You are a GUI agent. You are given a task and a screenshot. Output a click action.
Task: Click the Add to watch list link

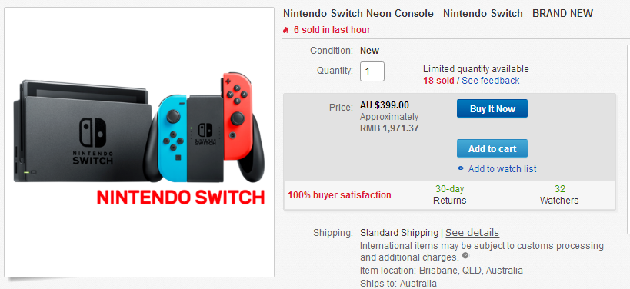(502, 169)
